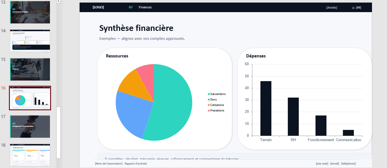
Task: Select slide 15 Finances section thumbnail
Action: [30, 69]
